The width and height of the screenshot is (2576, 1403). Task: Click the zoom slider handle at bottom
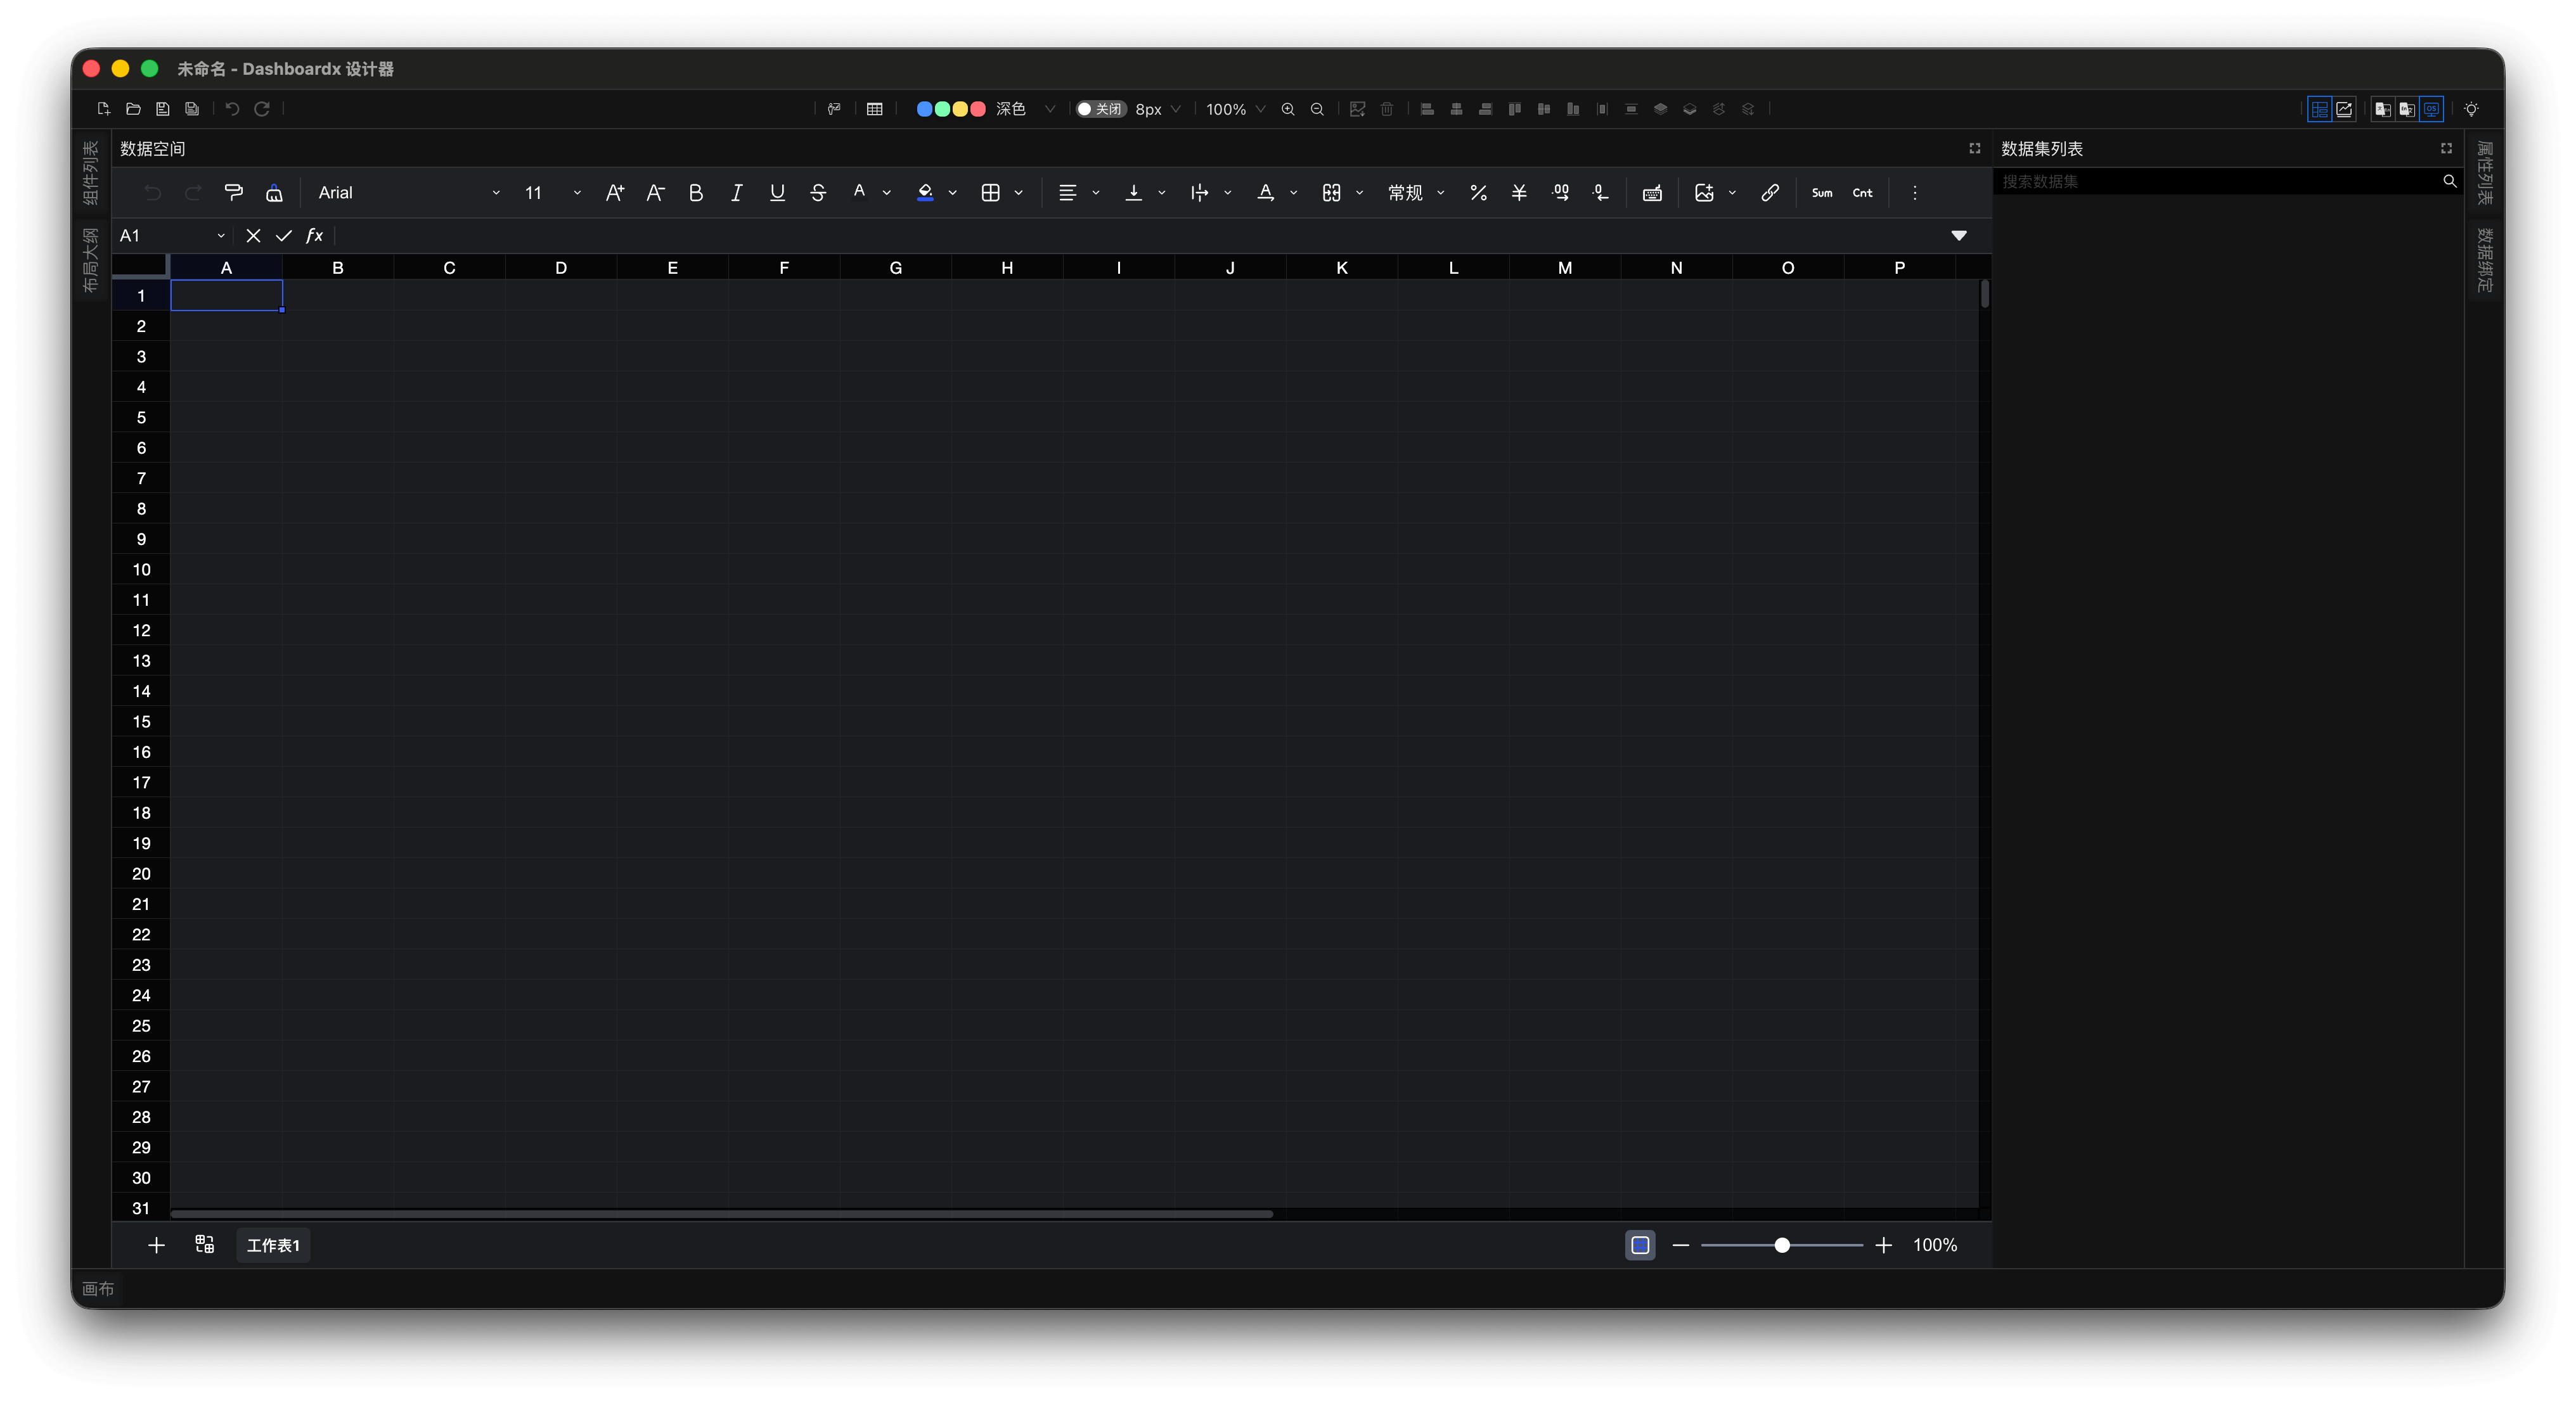(x=1782, y=1245)
